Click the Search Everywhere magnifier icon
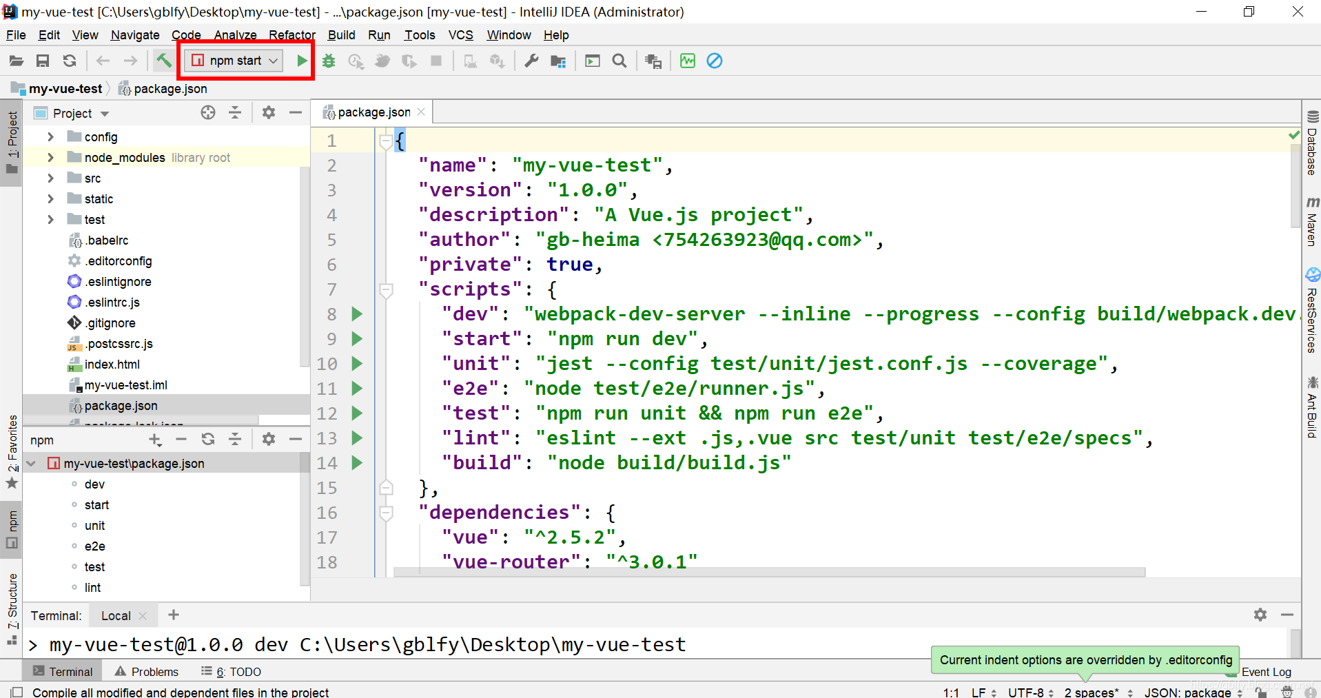Image resolution: width=1321 pixels, height=698 pixels. 619,61
